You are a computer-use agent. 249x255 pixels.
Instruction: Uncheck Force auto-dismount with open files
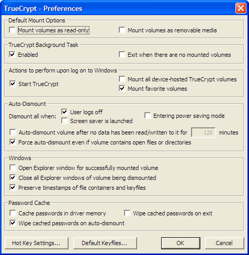click(x=13, y=142)
